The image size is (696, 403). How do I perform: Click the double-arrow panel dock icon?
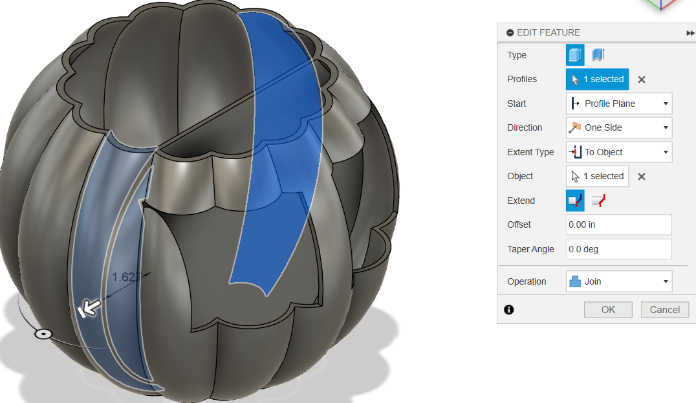pos(690,33)
